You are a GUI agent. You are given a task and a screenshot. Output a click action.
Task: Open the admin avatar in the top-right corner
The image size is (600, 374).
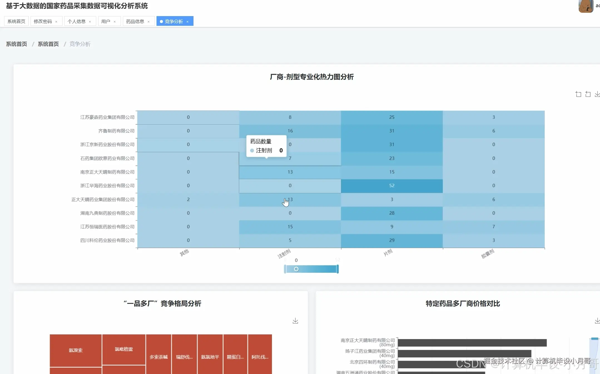tap(586, 6)
